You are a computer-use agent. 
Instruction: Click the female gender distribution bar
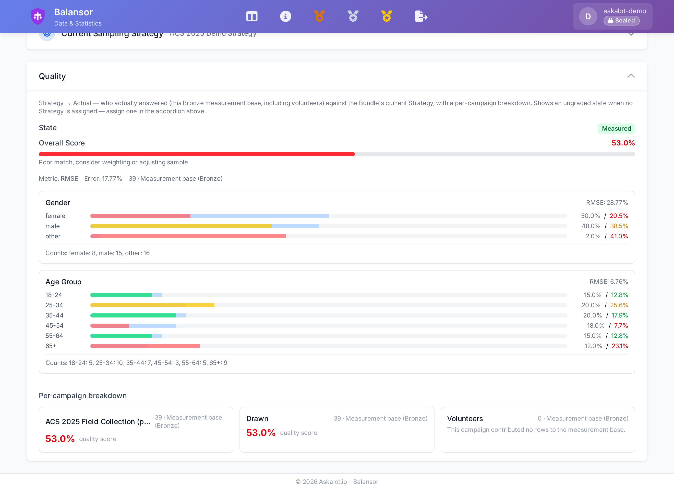point(328,216)
